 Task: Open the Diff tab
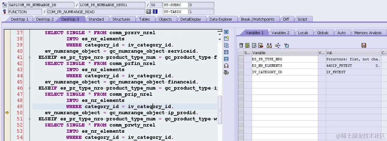[x=286, y=19]
